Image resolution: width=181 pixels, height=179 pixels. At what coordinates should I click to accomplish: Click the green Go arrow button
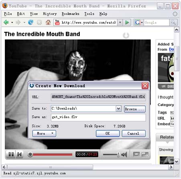pyautogui.click(x=127, y=23)
